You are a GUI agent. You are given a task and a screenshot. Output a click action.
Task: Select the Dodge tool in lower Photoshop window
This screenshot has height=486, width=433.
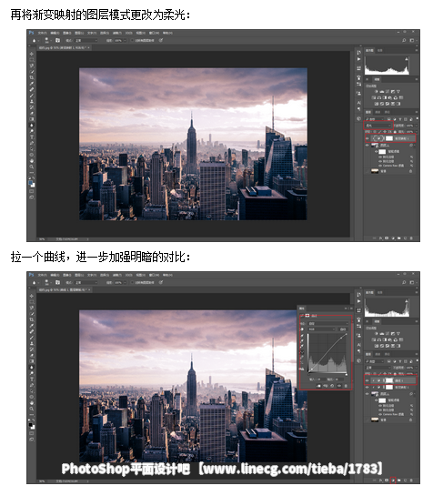click(32, 373)
